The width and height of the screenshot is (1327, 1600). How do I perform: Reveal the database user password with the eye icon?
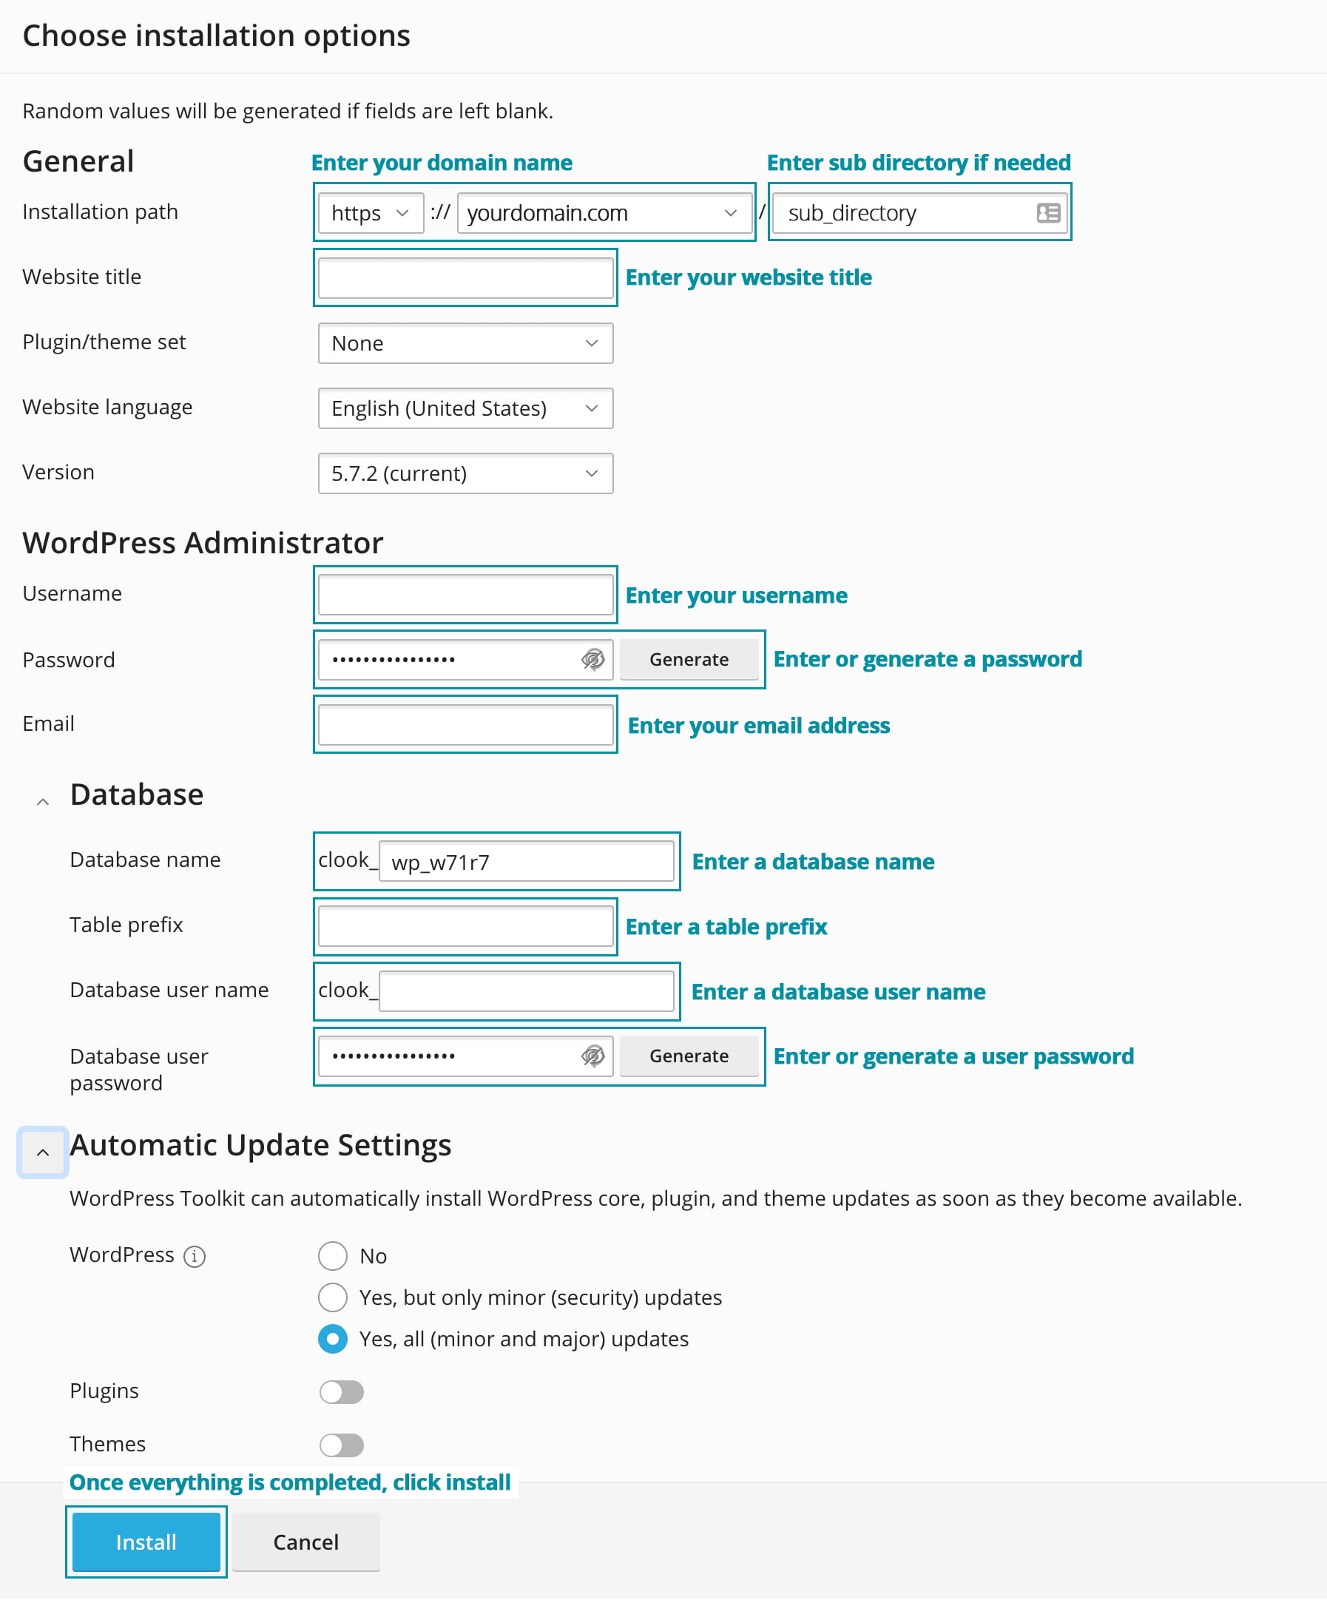(592, 1057)
